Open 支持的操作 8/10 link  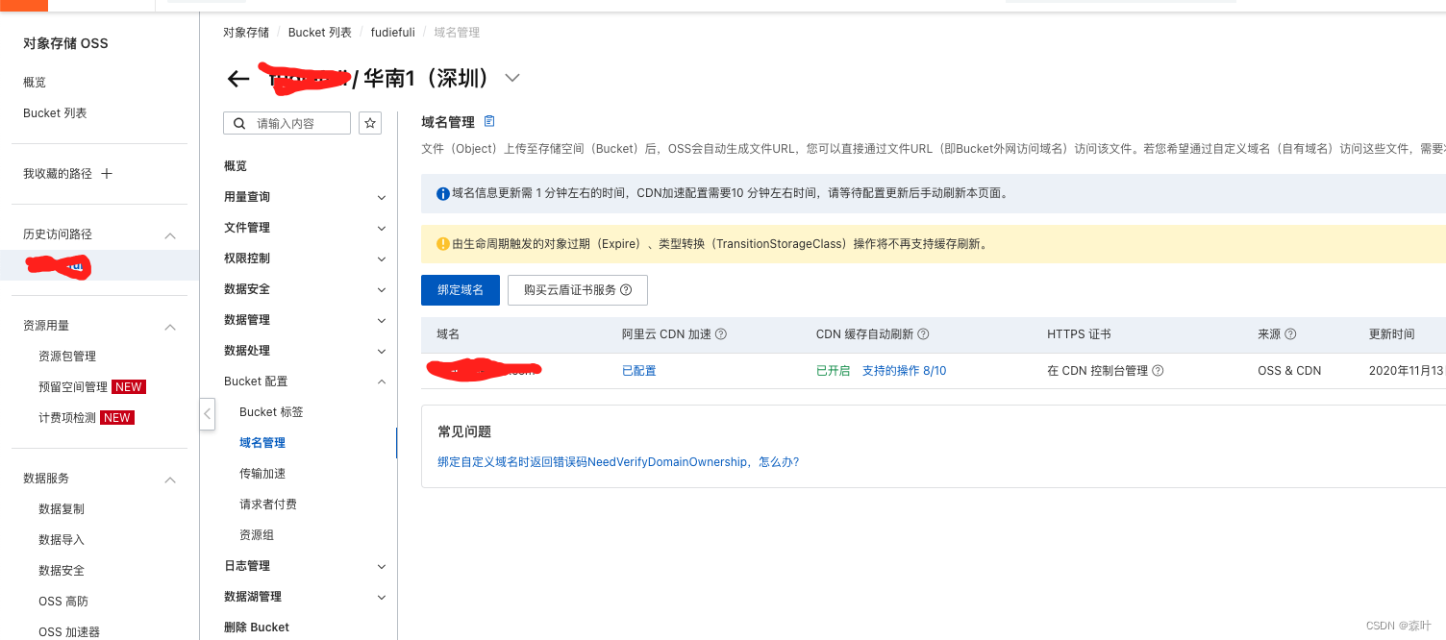904,371
